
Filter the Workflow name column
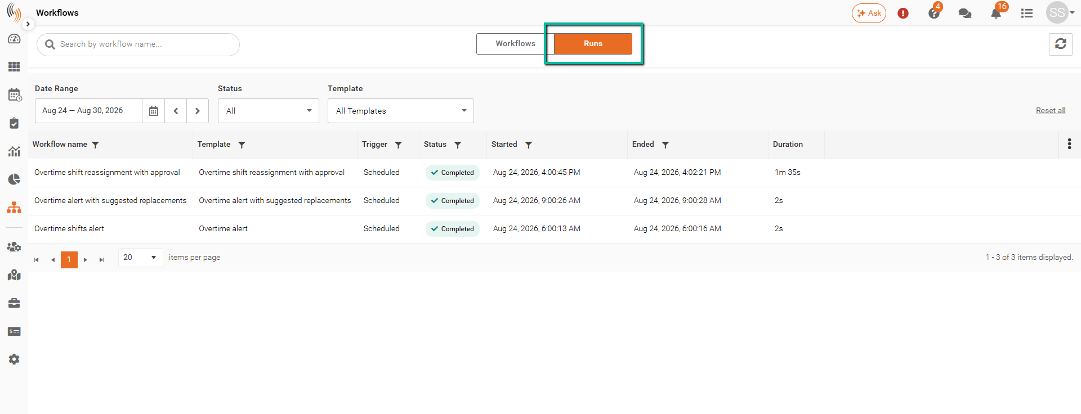[95, 145]
